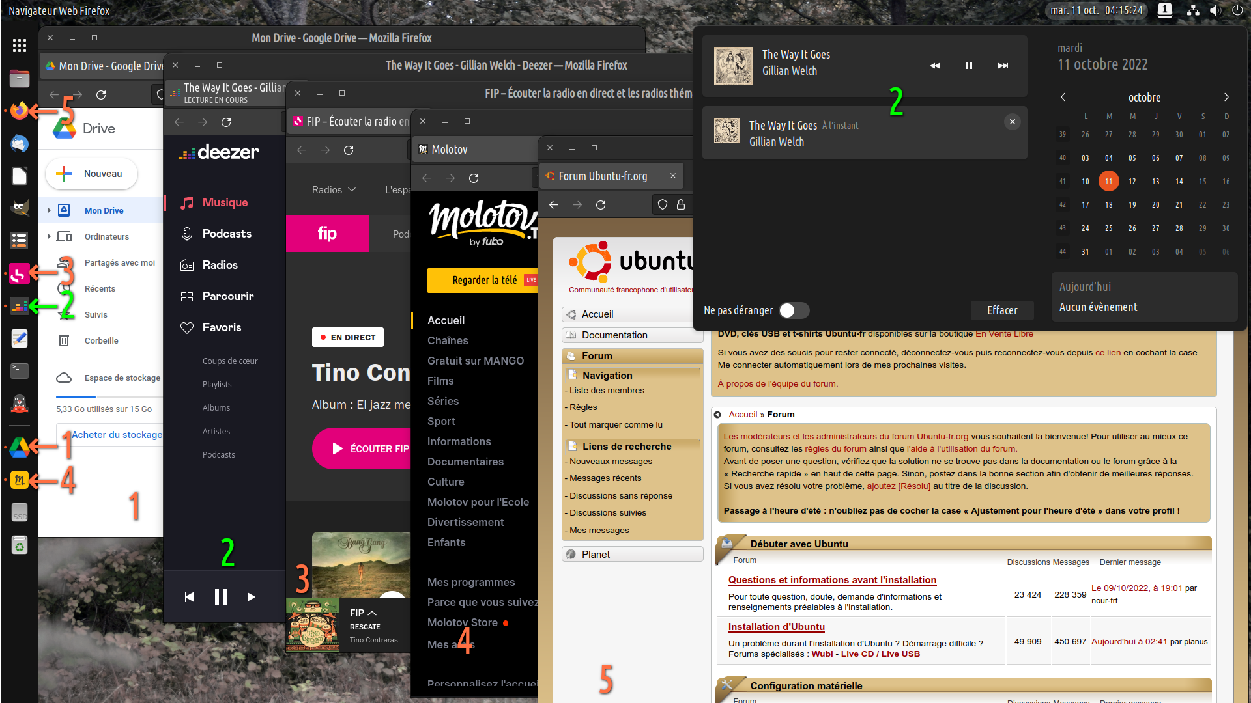Open the top bar clock showing mar. 11 oct.
Viewport: 1251px width, 703px height.
[x=1097, y=10]
